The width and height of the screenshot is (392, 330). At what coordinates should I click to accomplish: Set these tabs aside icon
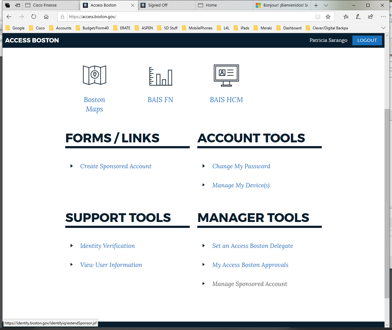click(18, 5)
